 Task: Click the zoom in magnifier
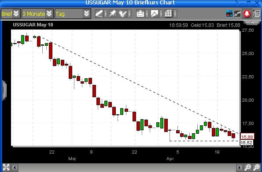point(256,167)
